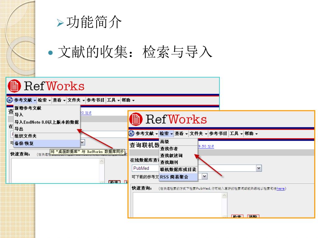Click the home globe icon in left menu bar
The height and width of the screenshot is (238, 318).
click(10, 100)
